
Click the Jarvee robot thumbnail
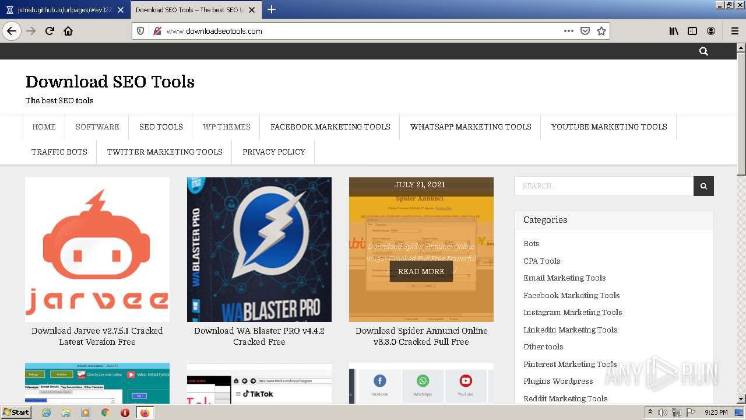[97, 250]
